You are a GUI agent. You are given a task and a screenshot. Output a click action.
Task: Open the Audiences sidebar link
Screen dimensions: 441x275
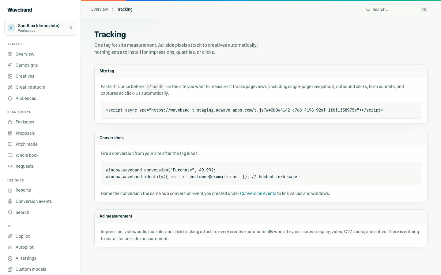pyautogui.click(x=40, y=98)
